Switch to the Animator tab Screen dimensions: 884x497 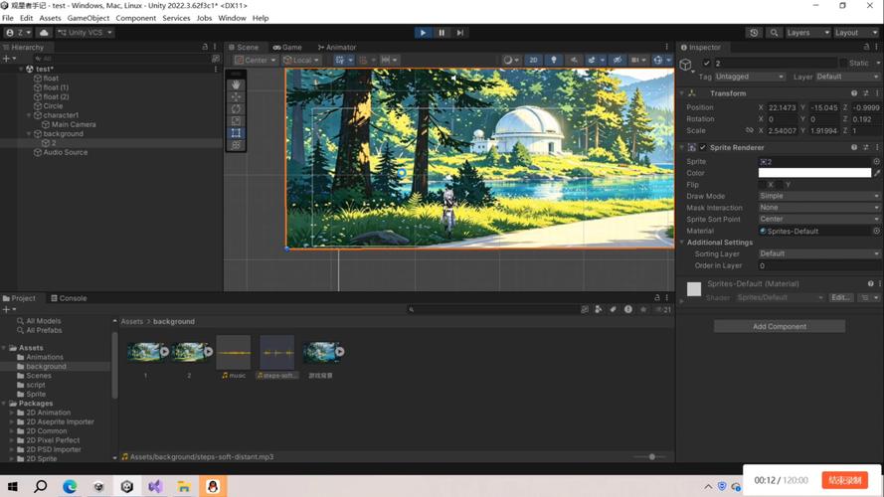point(336,48)
